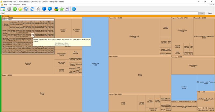Click the 'AMD - 1.2GB' folder header
The image size is (215, 112).
pos(206,92)
